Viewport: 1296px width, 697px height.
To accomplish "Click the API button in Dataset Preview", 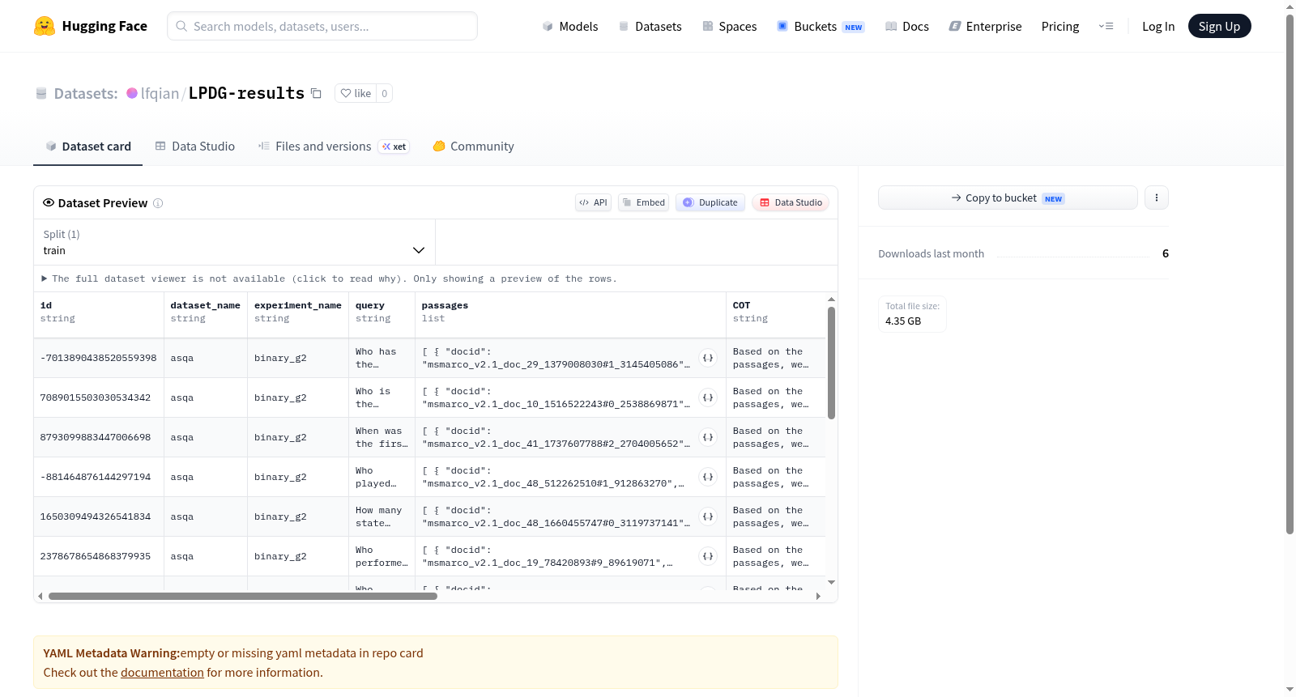I will point(594,202).
